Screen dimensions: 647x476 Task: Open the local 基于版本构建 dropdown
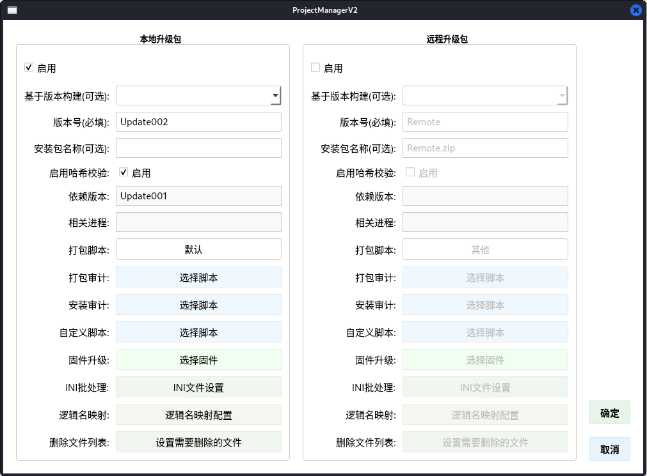(198, 96)
